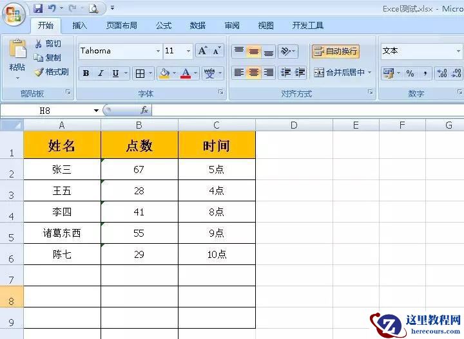Viewport: 464px width, 339px height.
Task: Toggle underline formatting
Action: (116, 73)
